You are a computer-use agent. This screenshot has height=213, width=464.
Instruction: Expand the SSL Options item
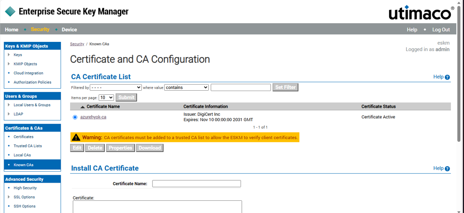pyautogui.click(x=9, y=197)
